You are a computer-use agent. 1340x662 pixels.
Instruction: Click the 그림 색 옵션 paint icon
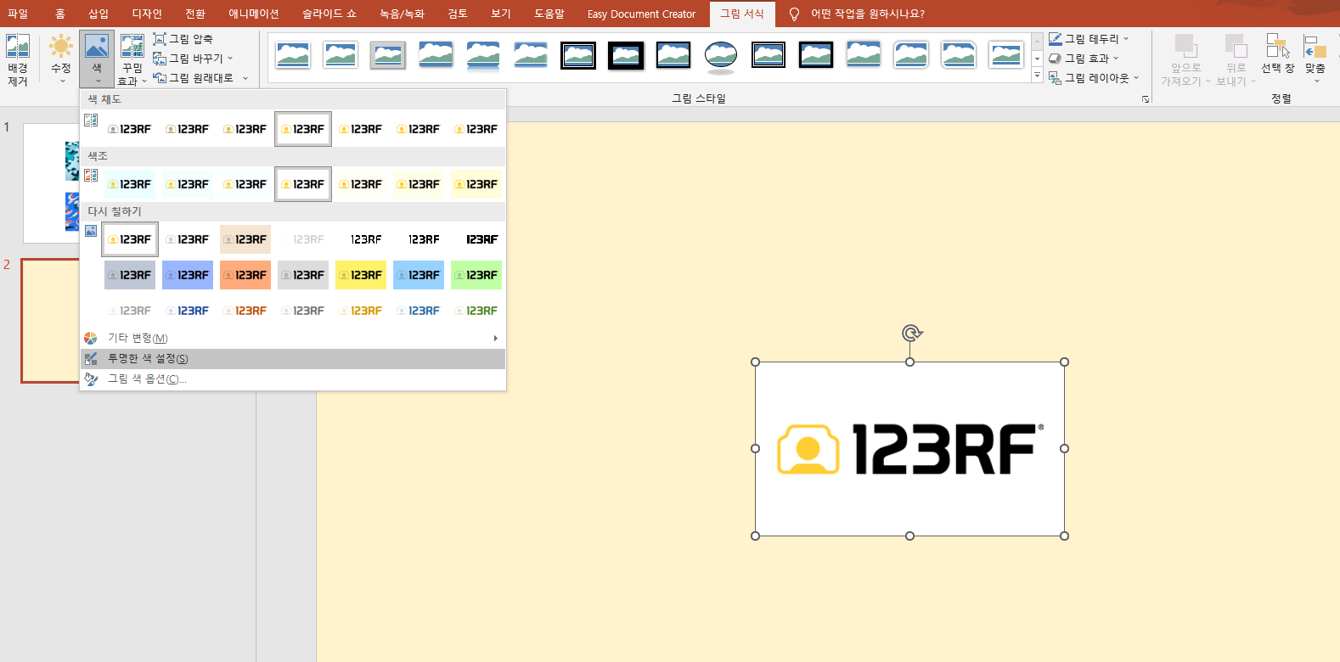coord(91,379)
